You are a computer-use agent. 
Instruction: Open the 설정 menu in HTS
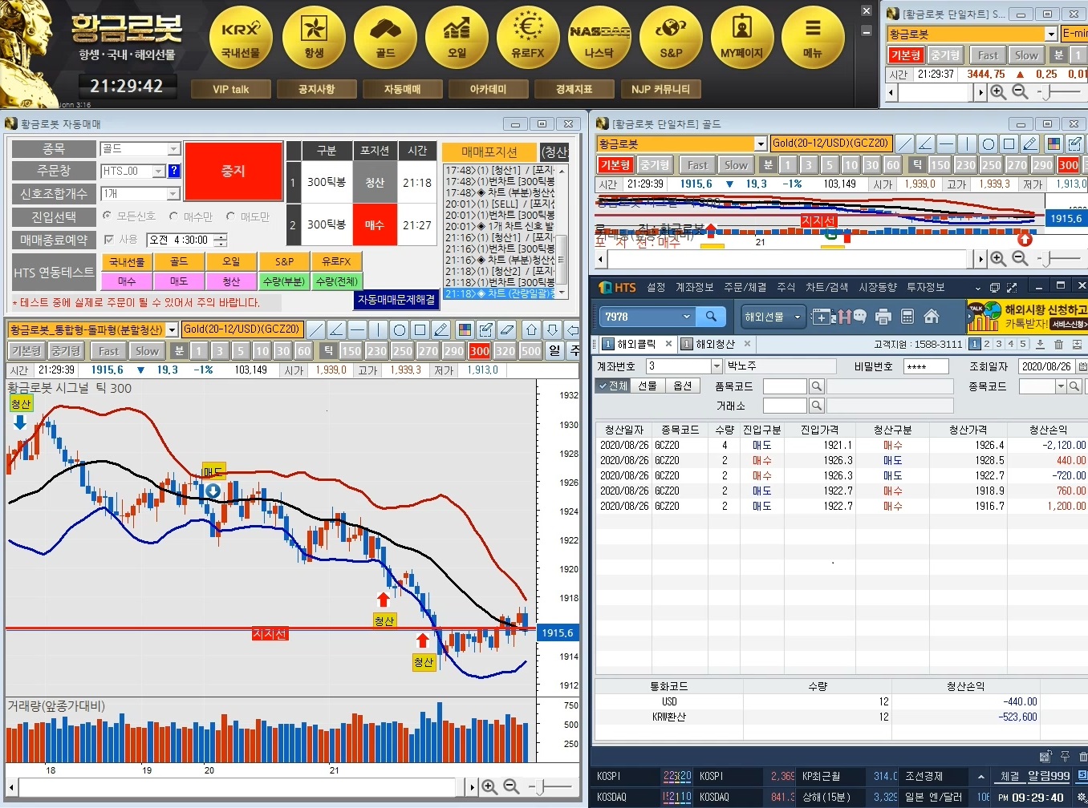click(656, 287)
